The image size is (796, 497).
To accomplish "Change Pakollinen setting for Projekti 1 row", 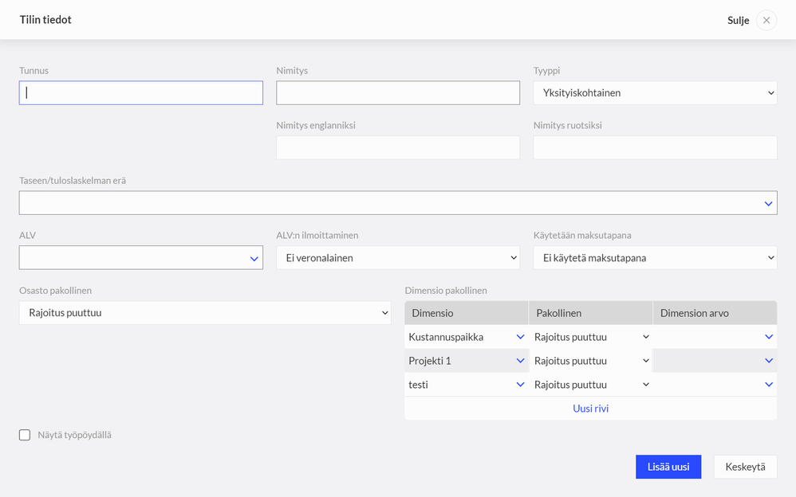I will [x=590, y=361].
